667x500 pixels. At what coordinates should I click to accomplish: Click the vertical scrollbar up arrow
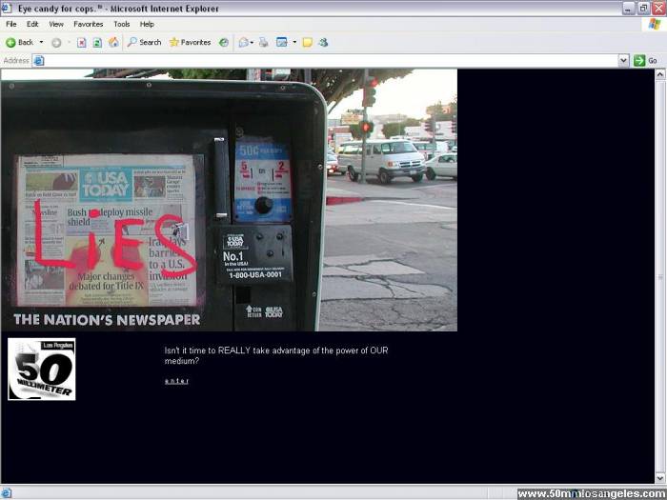660,75
